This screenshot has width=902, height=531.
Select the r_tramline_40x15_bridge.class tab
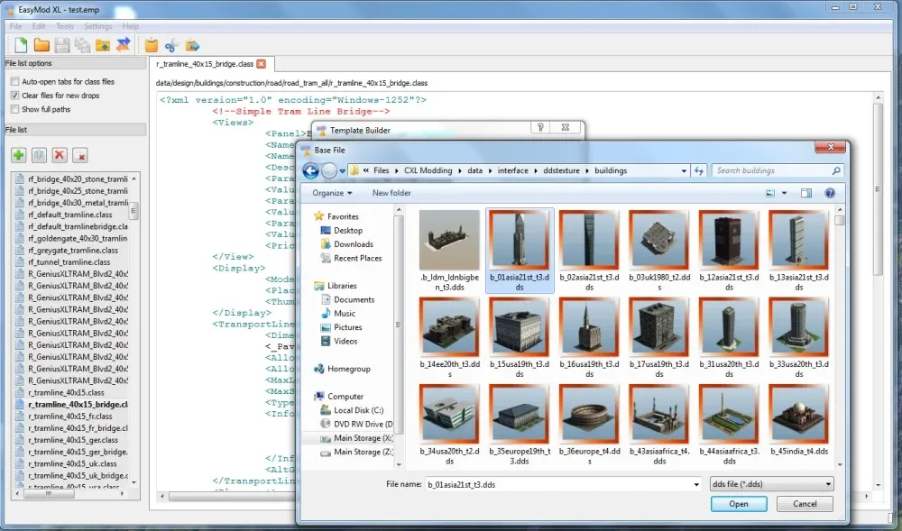205,64
